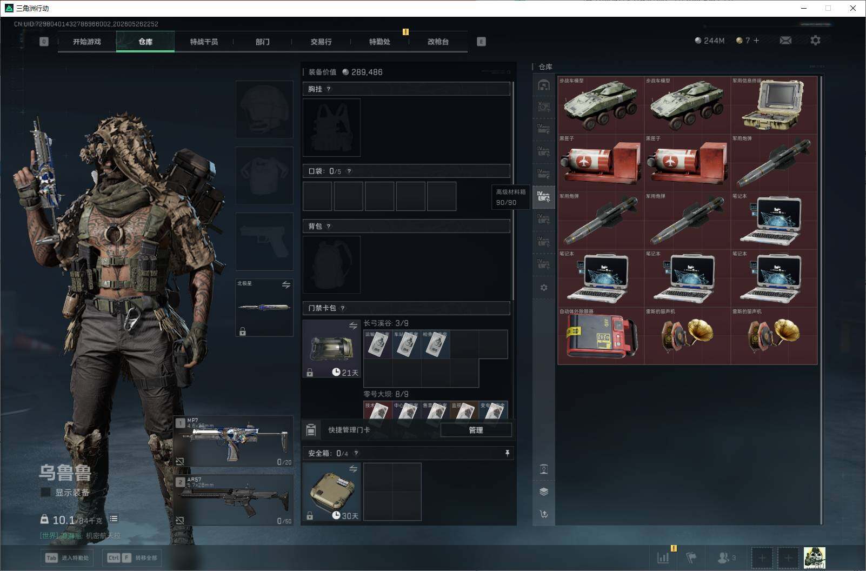The width and height of the screenshot is (866, 571).
Task: Click the empty chest rig slot
Action: [331, 128]
